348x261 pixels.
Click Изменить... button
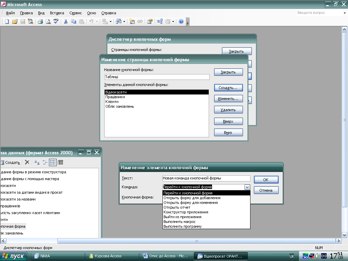[228, 99]
